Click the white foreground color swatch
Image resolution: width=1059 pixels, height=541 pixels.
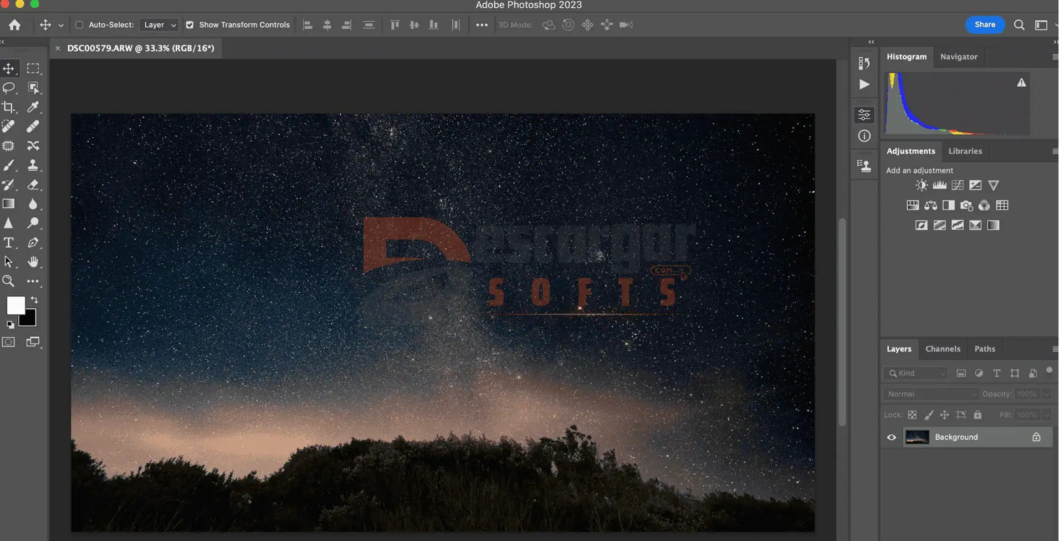click(15, 305)
